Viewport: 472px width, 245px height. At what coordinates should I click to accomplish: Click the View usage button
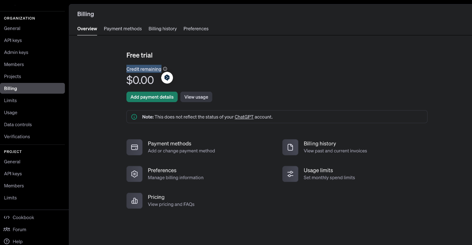coord(196,97)
